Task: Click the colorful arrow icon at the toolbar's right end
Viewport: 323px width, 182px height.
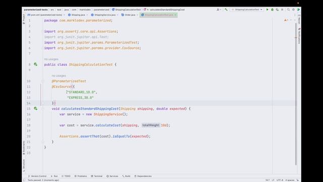Action: (x=298, y=10)
